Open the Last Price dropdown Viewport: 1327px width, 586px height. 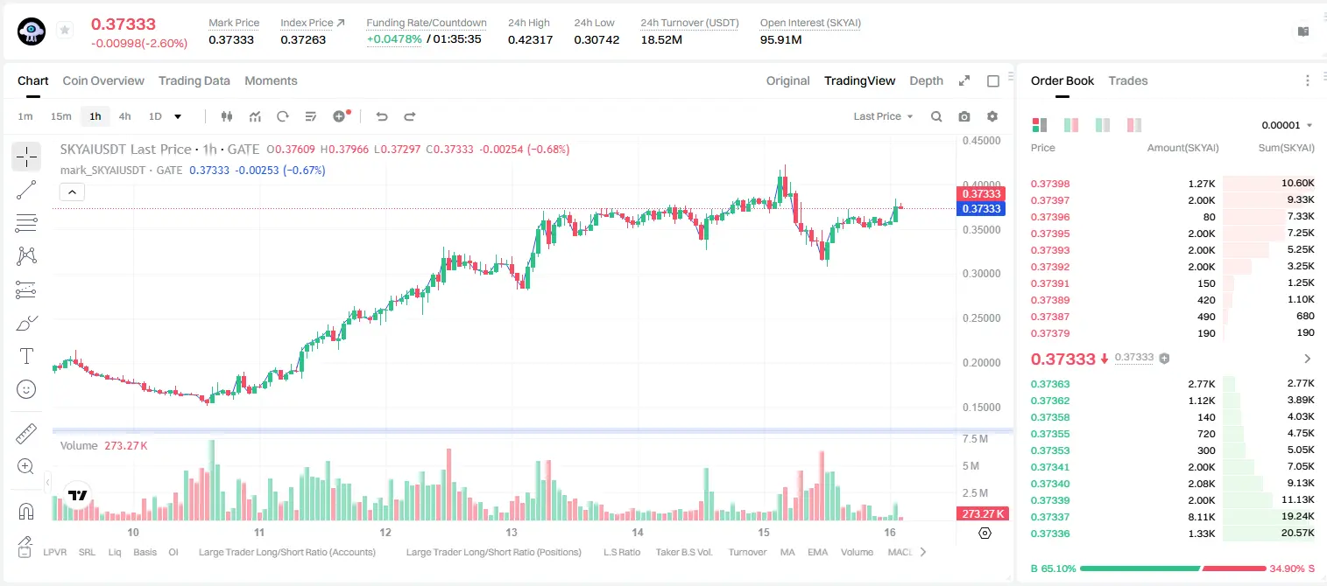pyautogui.click(x=883, y=116)
